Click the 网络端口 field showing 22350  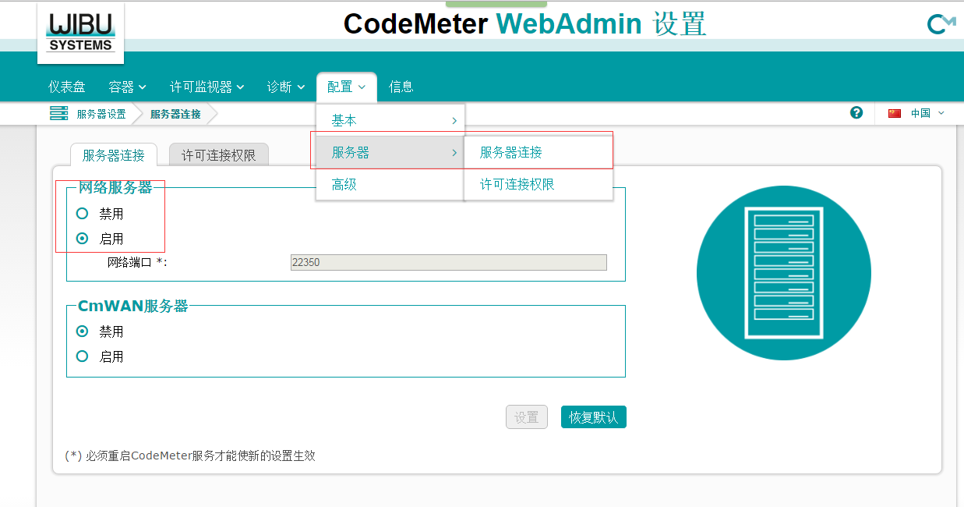[x=449, y=263]
